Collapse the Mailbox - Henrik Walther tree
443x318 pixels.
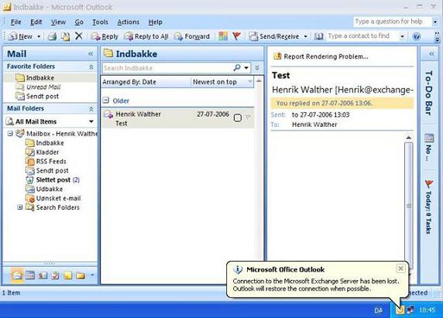tap(10, 133)
